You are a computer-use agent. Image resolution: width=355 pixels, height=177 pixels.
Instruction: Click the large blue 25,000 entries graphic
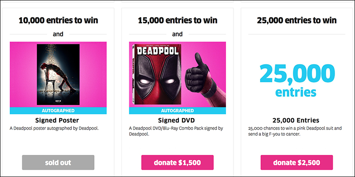(x=297, y=81)
